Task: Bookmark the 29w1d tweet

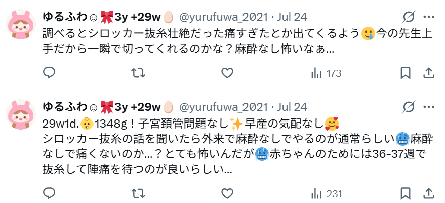Action: pyautogui.click(x=406, y=193)
